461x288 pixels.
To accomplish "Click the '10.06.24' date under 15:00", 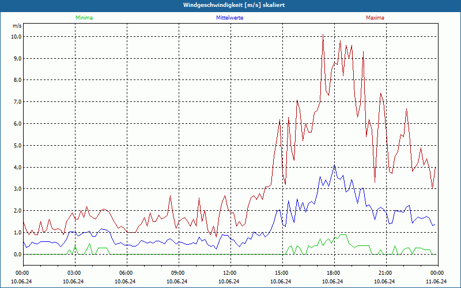I will tap(281, 281).
